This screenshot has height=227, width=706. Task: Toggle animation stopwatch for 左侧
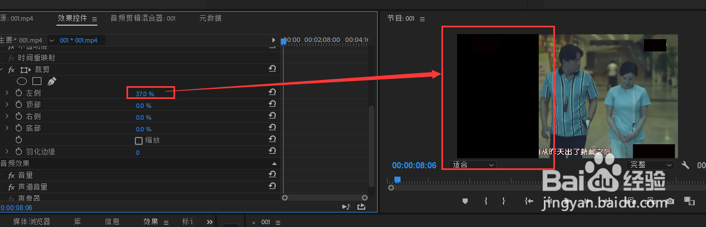[18, 93]
